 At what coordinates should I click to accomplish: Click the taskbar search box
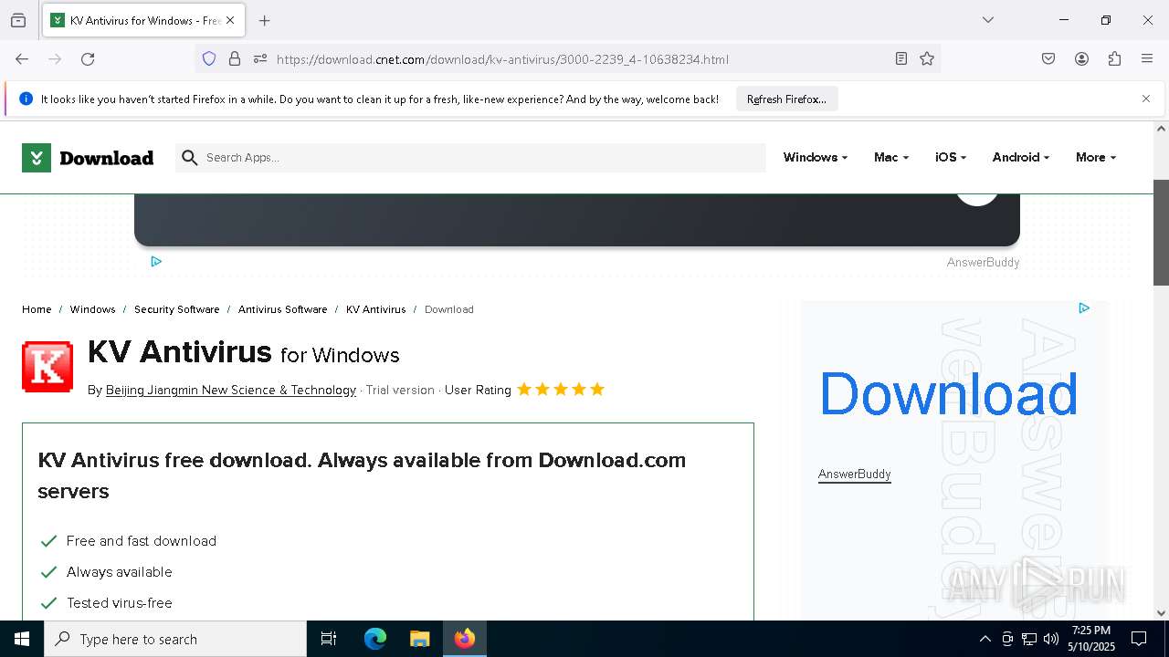tap(175, 639)
